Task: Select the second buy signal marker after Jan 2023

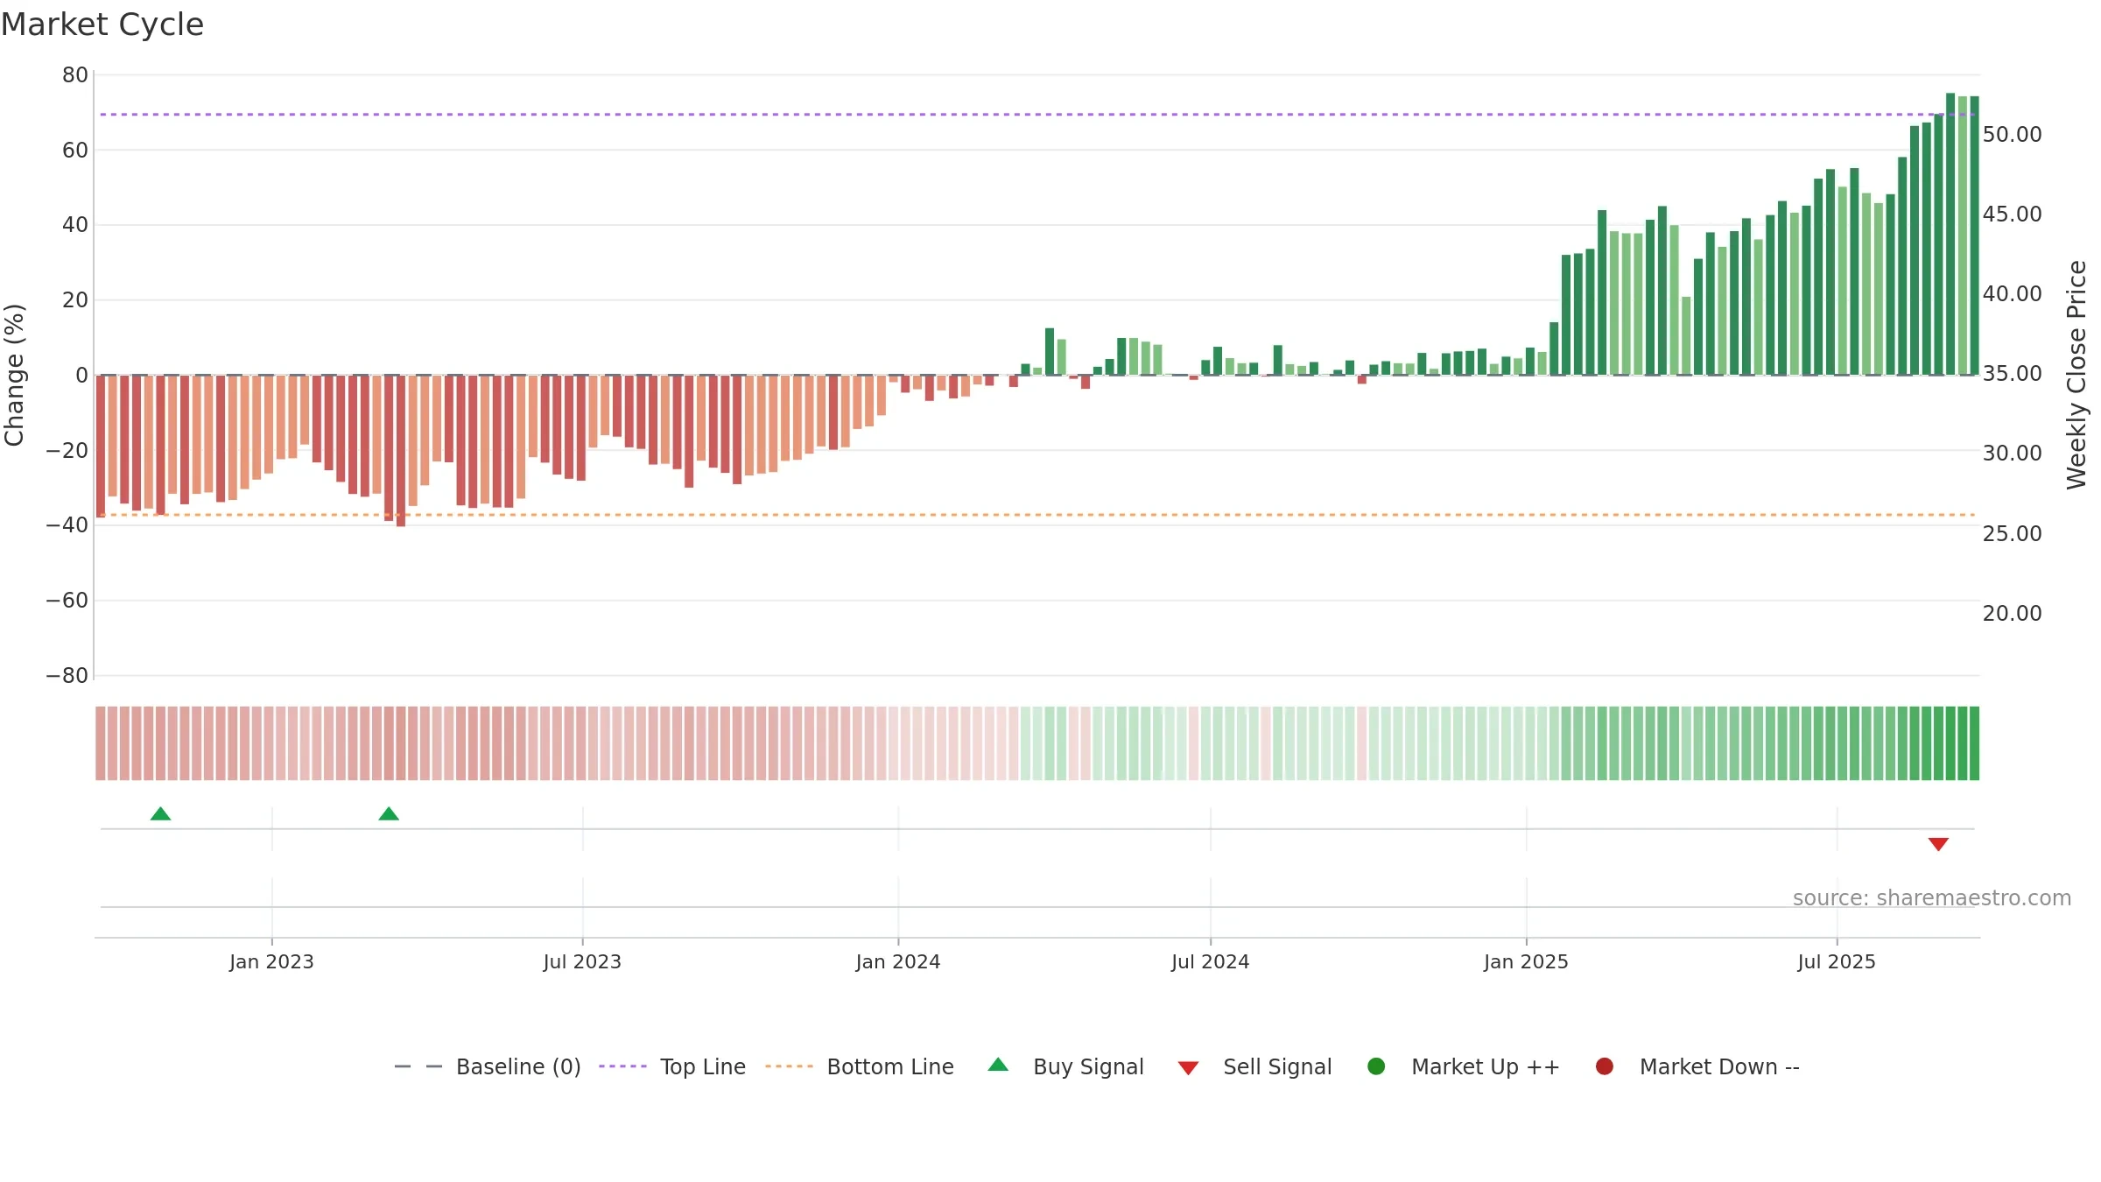Action: [x=389, y=814]
